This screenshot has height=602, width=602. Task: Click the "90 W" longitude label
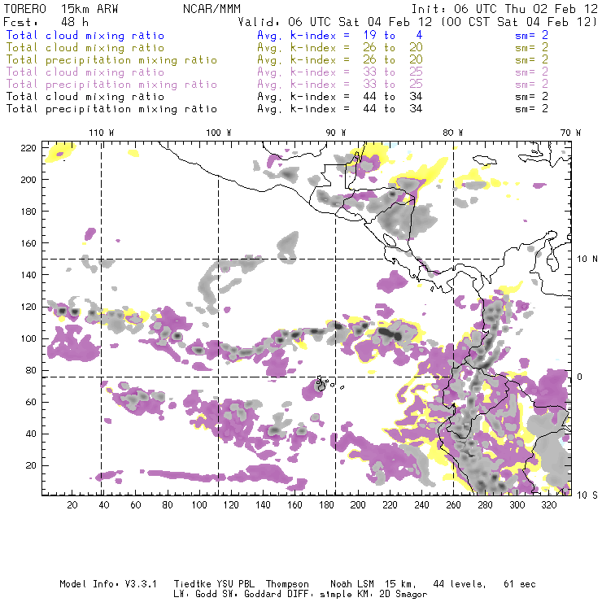point(336,133)
